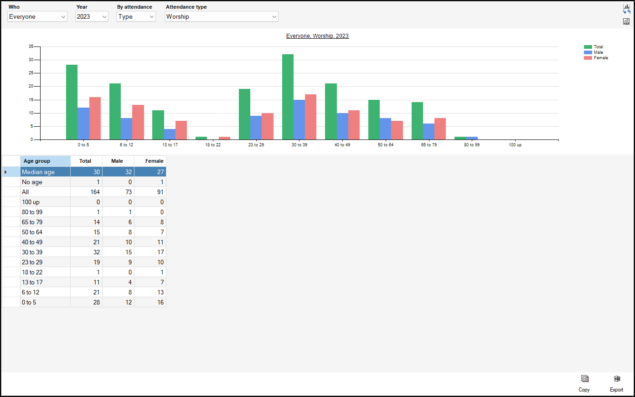The width and height of the screenshot is (635, 397).
Task: Click the Total column header
Action: pos(86,161)
